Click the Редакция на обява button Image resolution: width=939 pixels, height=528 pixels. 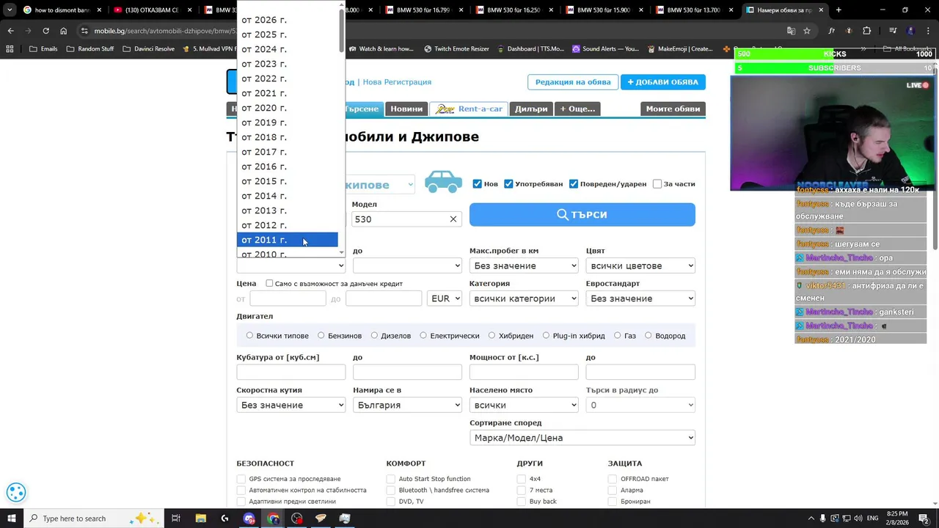(573, 82)
